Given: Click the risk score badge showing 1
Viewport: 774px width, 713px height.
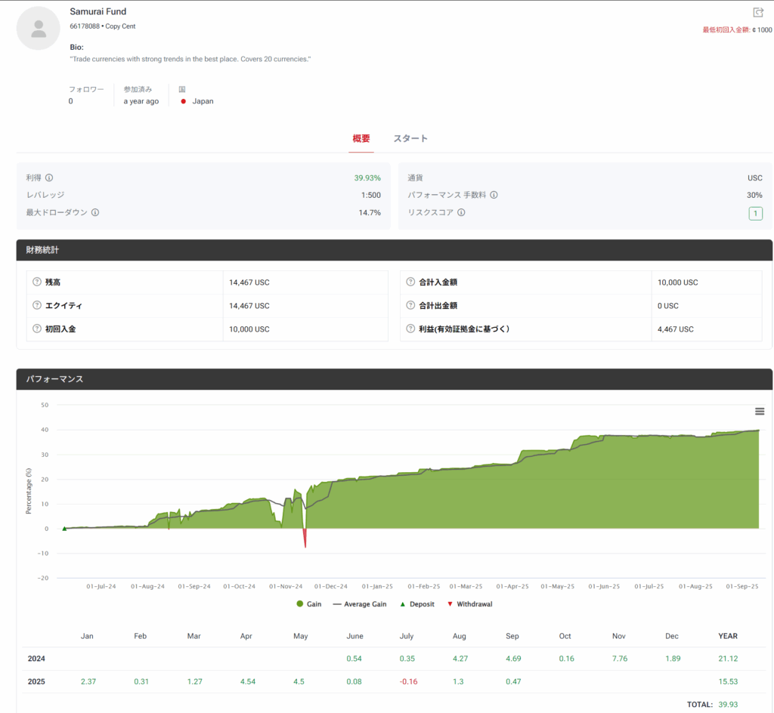Looking at the screenshot, I should pyautogui.click(x=755, y=213).
